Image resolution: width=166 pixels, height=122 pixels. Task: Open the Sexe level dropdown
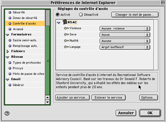coord(125,35)
